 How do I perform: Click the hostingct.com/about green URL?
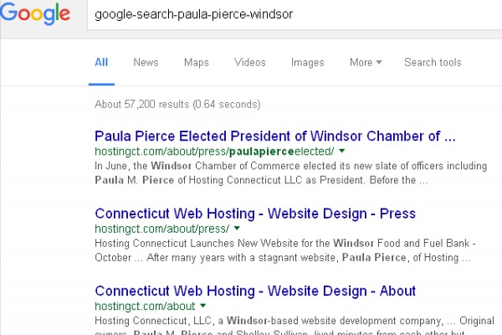(x=145, y=307)
